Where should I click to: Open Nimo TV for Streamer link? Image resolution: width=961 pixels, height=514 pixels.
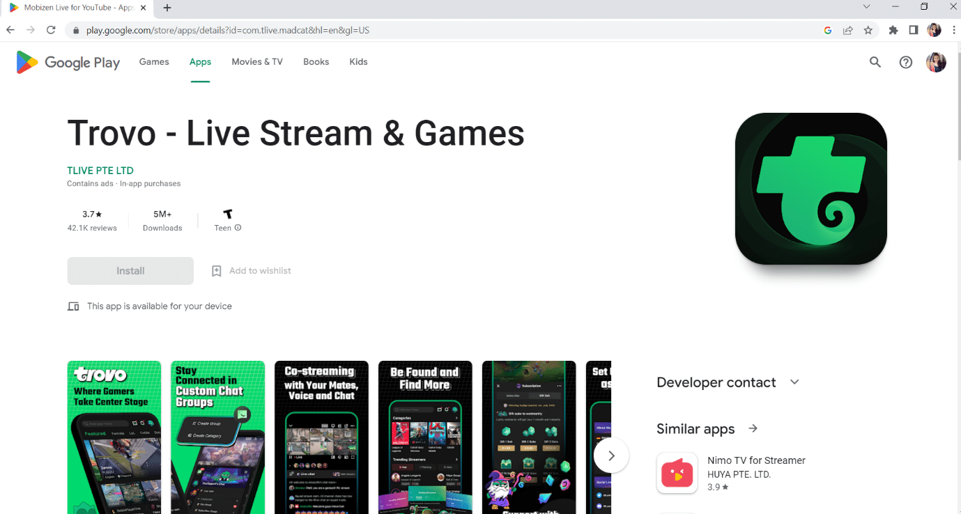(x=756, y=460)
